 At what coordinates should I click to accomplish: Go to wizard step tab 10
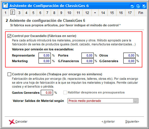tap(69, 13)
